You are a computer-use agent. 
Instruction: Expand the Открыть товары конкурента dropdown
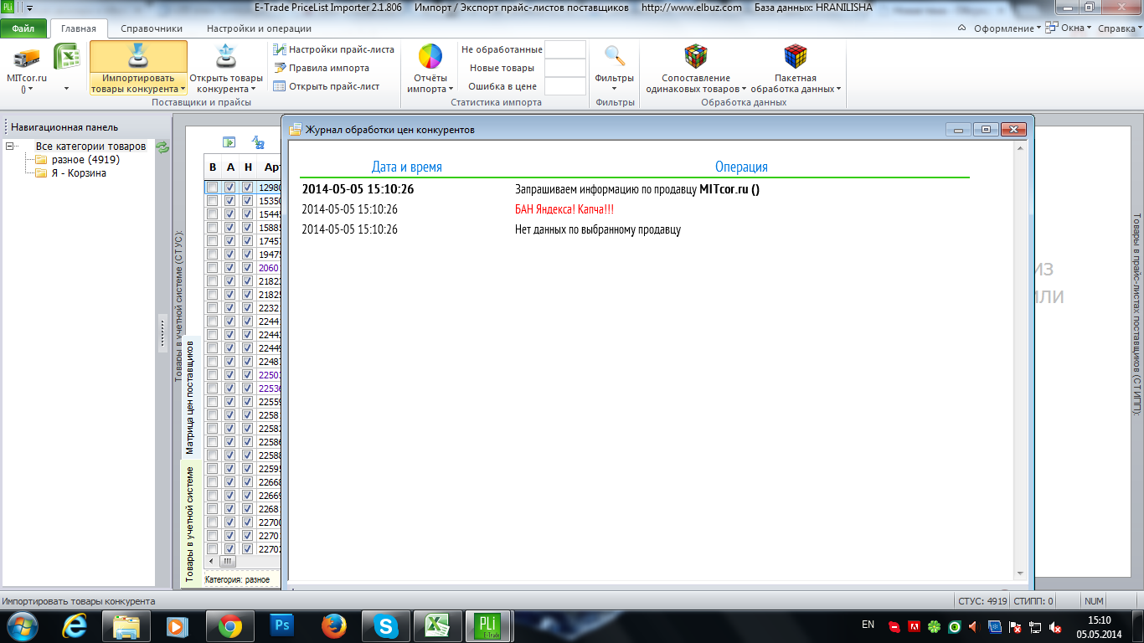coord(225,84)
